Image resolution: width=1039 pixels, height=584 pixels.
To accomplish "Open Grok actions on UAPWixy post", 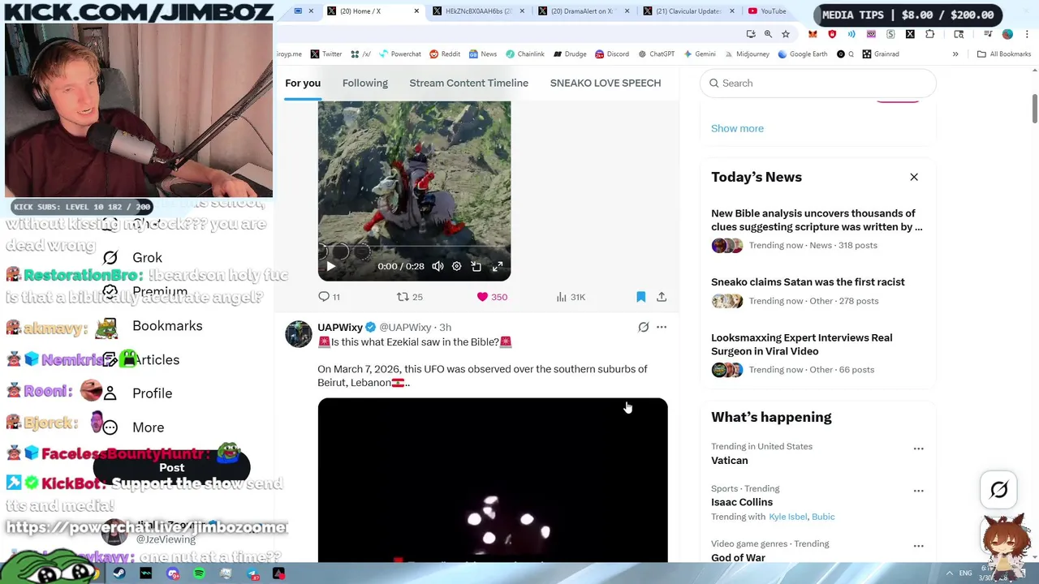I will 643,327.
